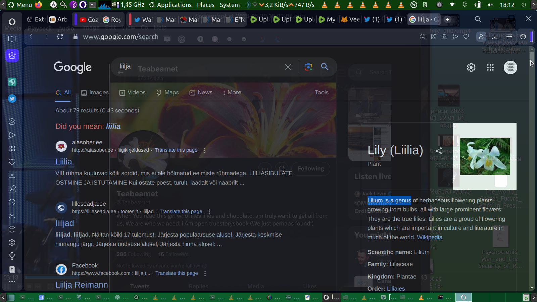Click the lily flower thumbnail image
The height and width of the screenshot is (302, 537).
click(x=485, y=156)
